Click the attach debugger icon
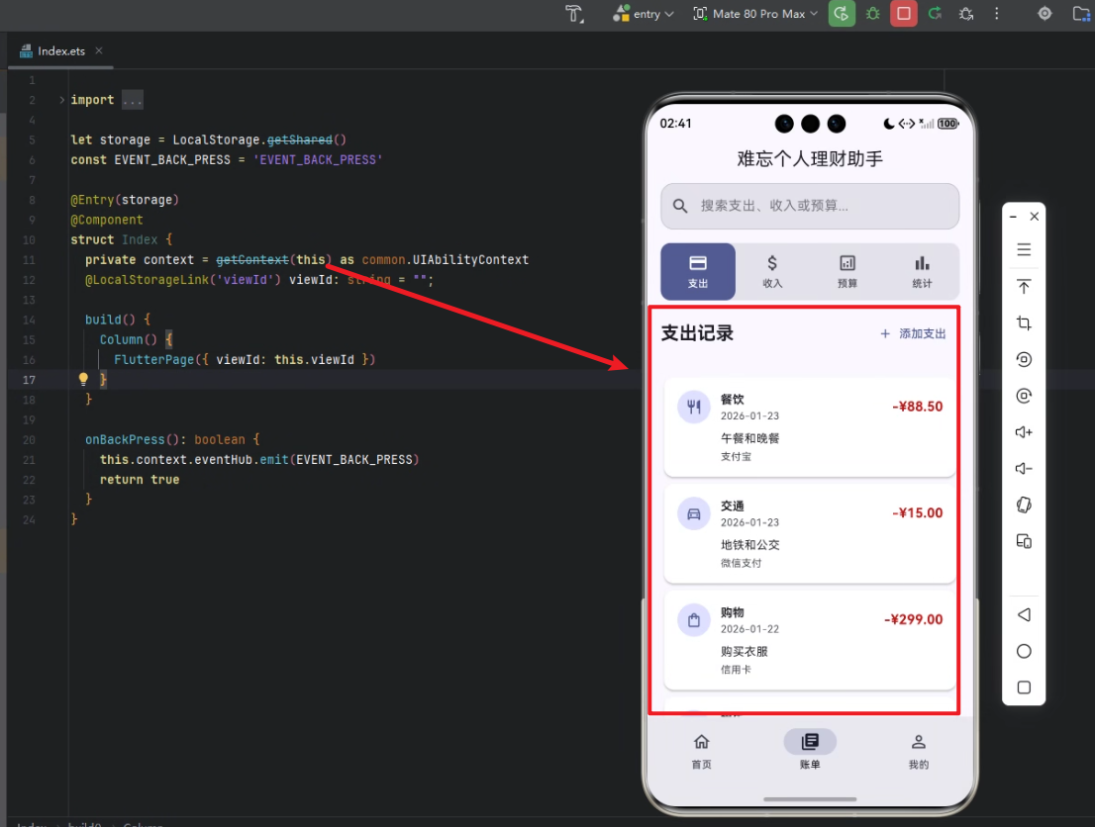This screenshot has width=1095, height=827. click(x=966, y=14)
